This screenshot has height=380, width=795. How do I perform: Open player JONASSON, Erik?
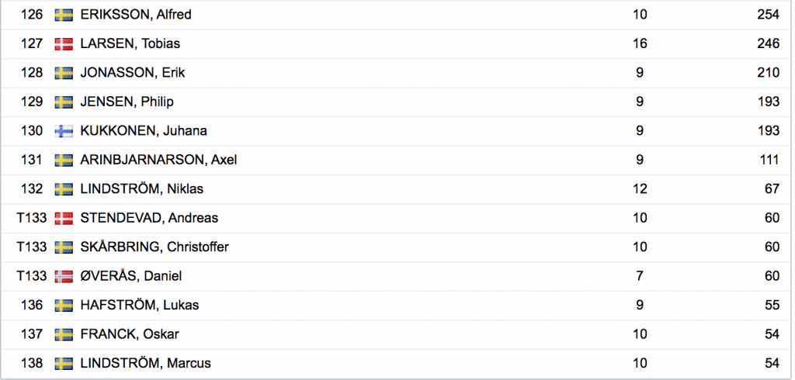[x=132, y=73]
